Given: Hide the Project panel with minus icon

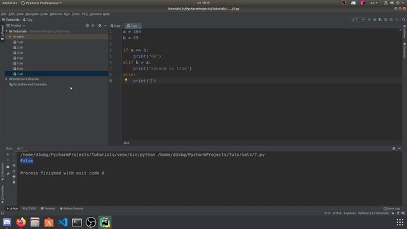Looking at the screenshot, I should tap(106, 25).
